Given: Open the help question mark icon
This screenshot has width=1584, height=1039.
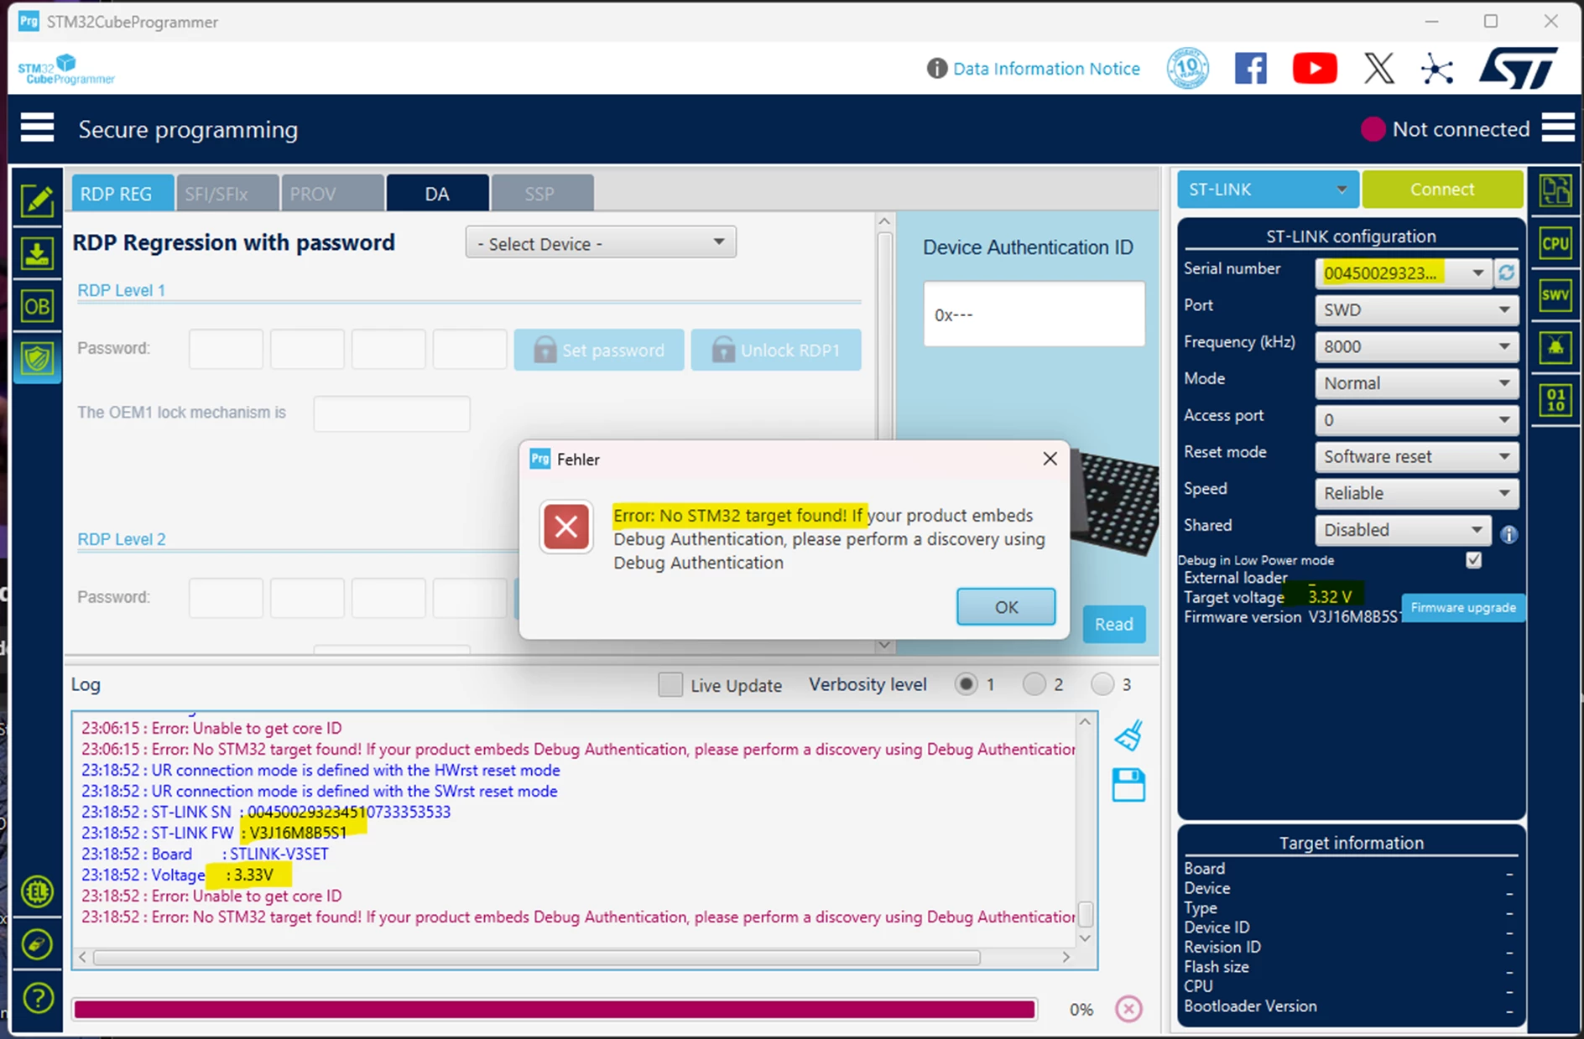Looking at the screenshot, I should click(38, 998).
